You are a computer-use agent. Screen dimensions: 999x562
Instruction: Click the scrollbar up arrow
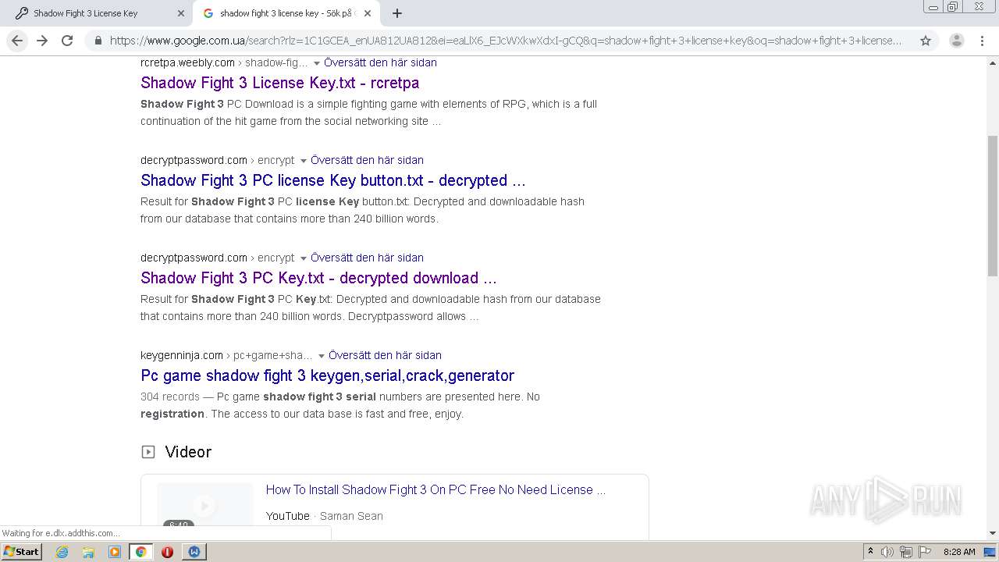pos(992,62)
